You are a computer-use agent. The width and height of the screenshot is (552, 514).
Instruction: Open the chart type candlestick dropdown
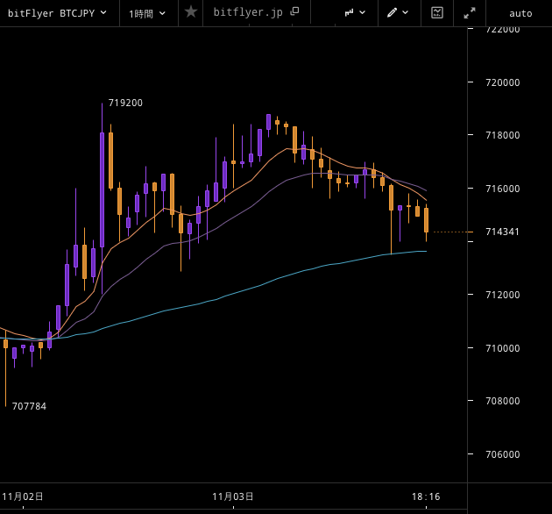(355, 12)
